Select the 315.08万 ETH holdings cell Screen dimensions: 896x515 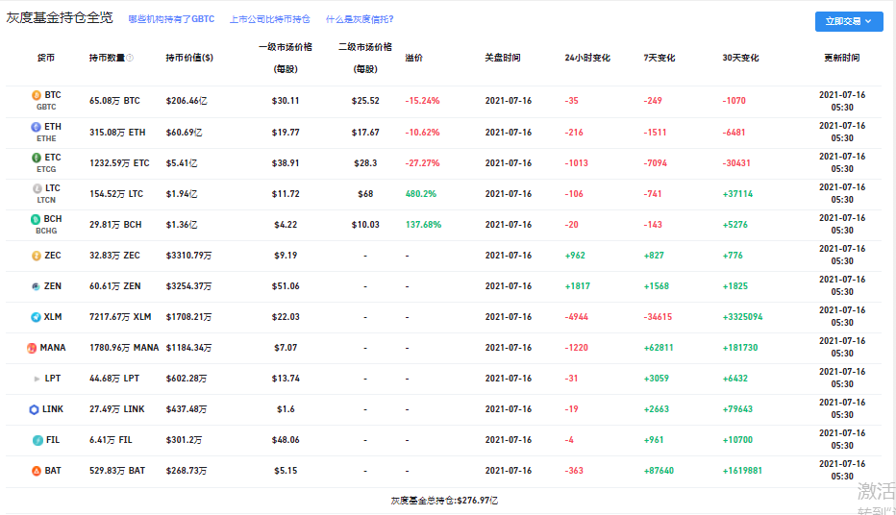tap(117, 133)
